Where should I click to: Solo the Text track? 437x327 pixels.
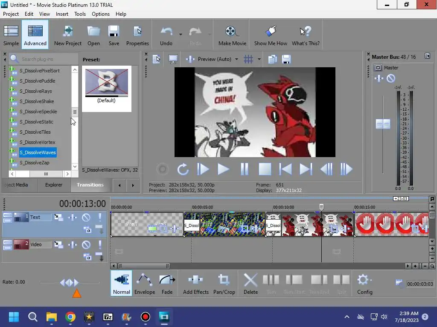click(100, 217)
